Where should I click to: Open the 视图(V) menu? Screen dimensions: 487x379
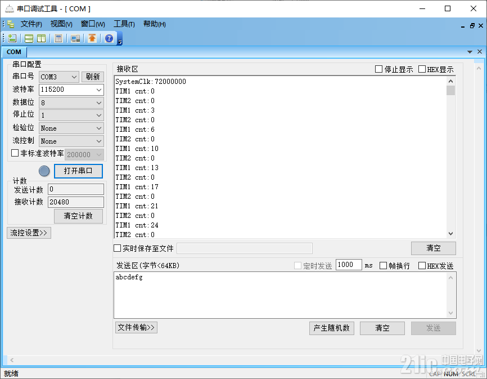coord(61,24)
